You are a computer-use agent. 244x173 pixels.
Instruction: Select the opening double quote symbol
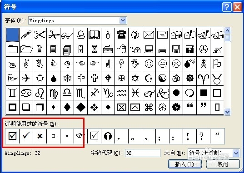[189, 107]
